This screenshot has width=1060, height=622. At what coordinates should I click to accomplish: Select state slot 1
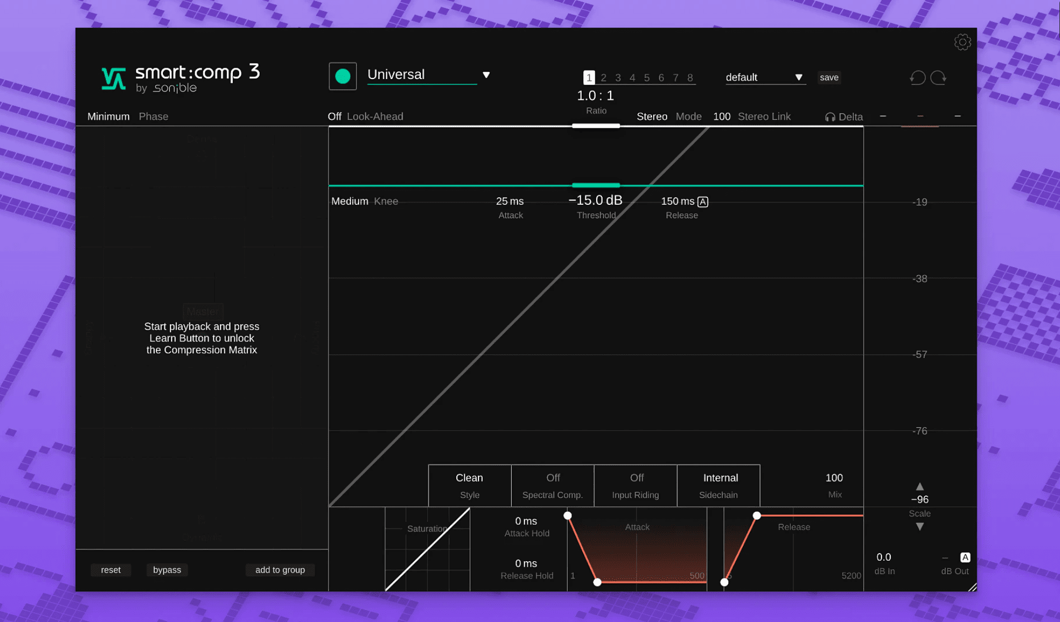pos(589,77)
